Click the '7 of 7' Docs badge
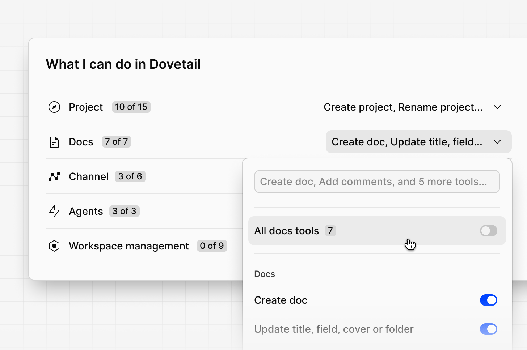 click(117, 142)
